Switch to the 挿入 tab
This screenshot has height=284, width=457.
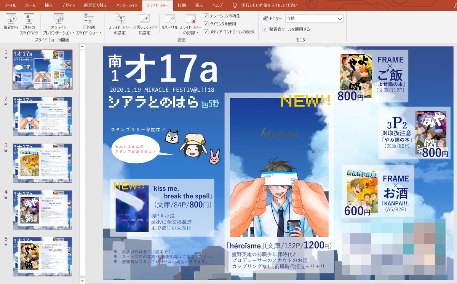(49, 5)
